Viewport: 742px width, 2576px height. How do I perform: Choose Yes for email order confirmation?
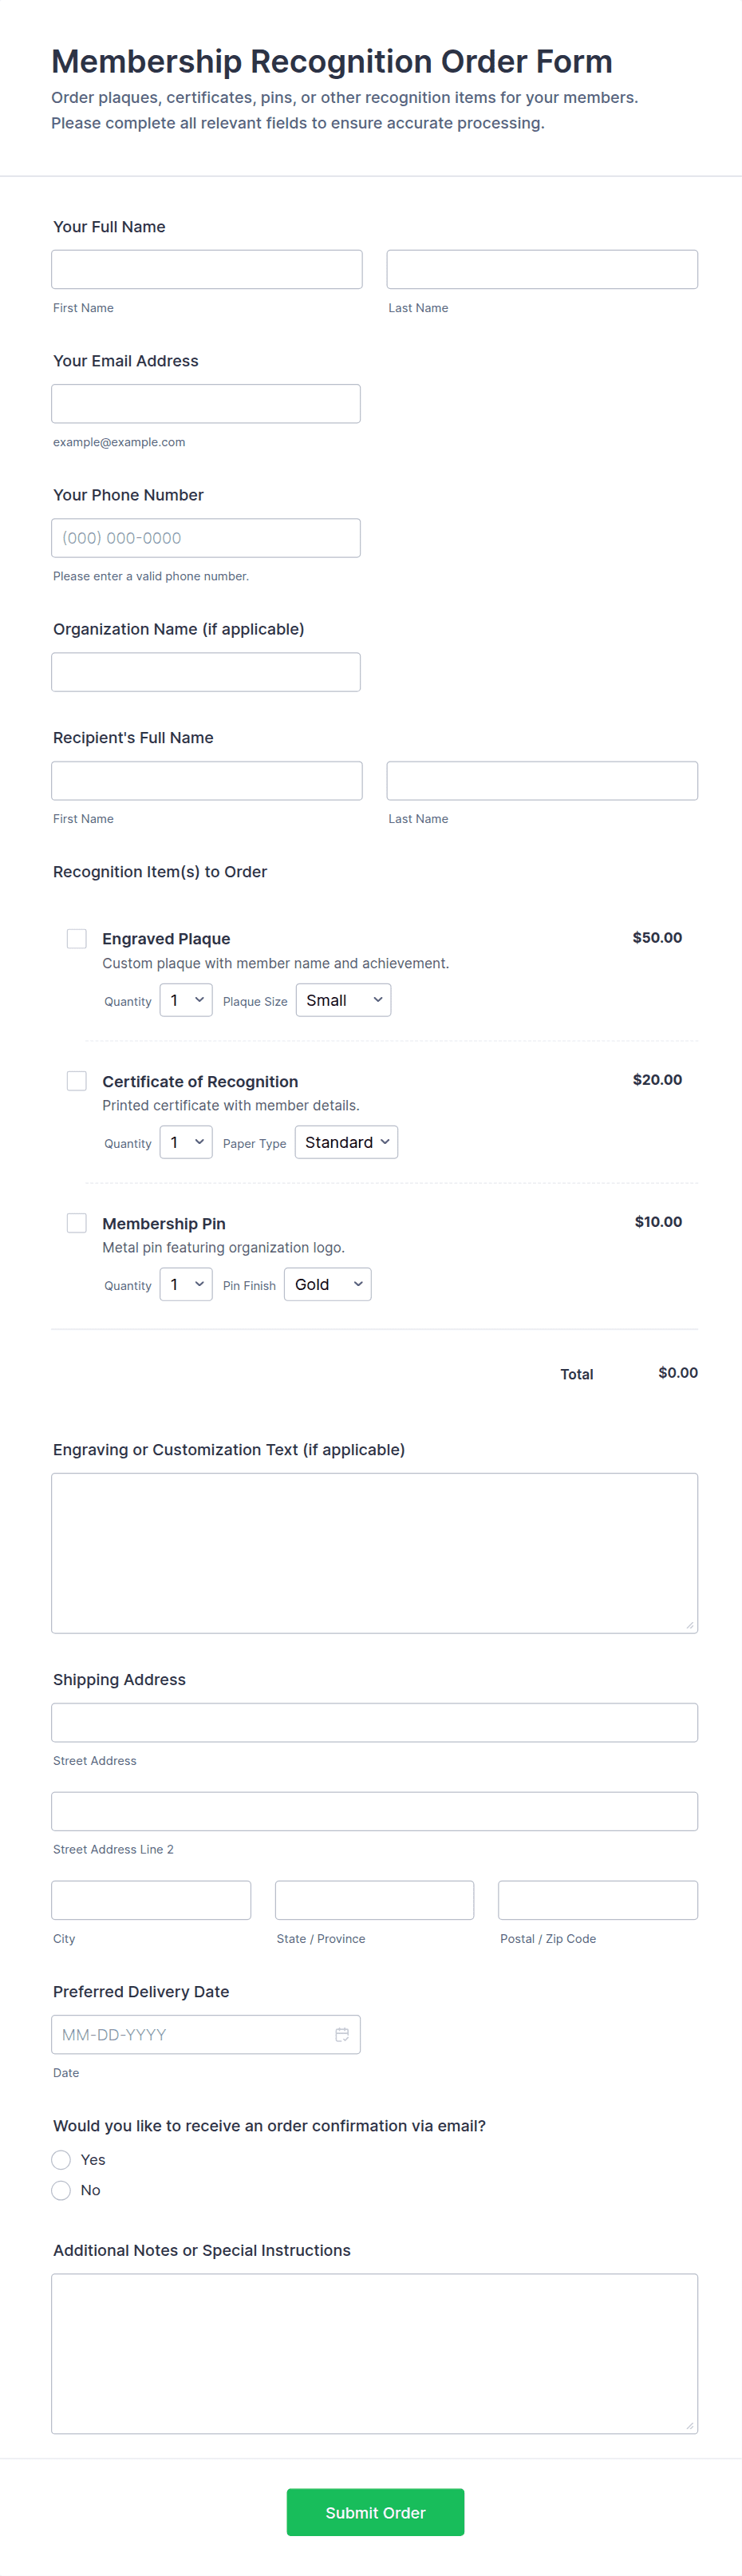(61, 2159)
